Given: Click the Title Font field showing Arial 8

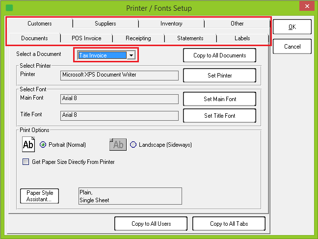Looking at the screenshot, I should point(119,116).
